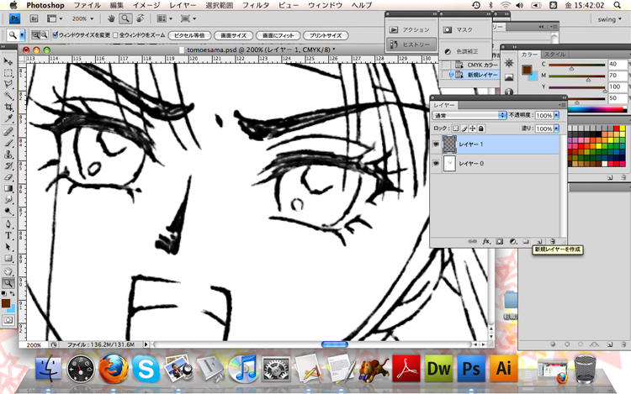Select the Path Selection tool
Image resolution: width=631 pixels, height=394 pixels.
click(8, 247)
